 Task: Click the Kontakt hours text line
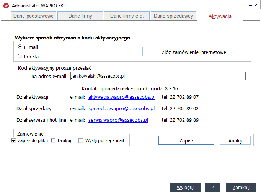[130, 88]
